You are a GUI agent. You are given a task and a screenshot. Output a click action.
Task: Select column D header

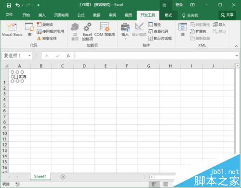84,66
